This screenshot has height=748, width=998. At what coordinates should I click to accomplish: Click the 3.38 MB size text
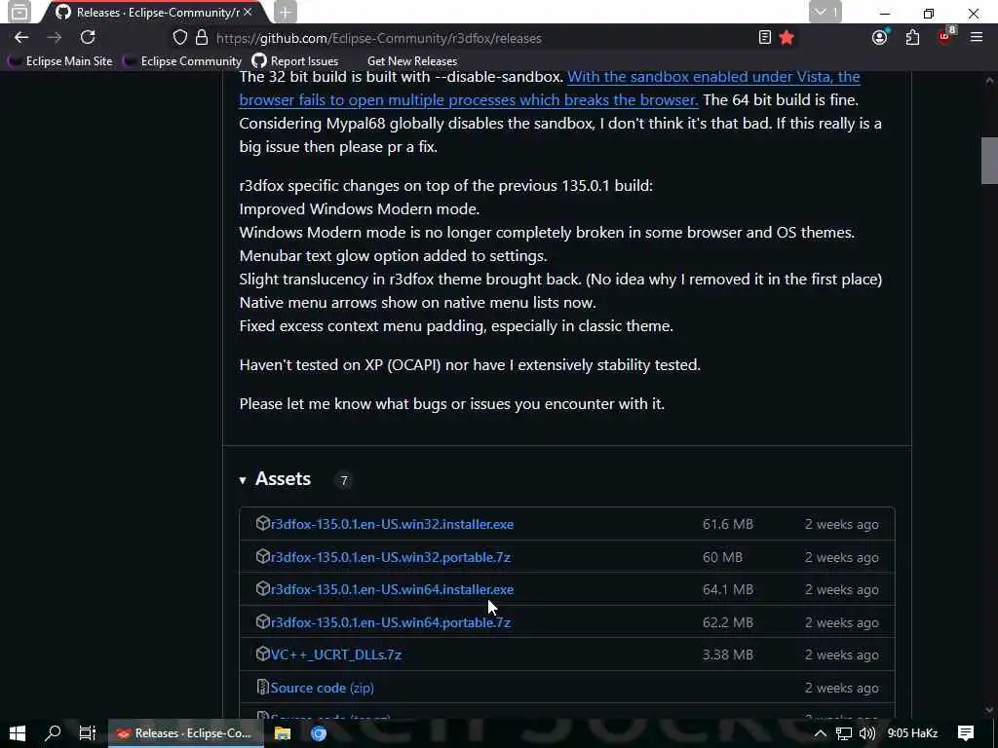click(x=727, y=654)
